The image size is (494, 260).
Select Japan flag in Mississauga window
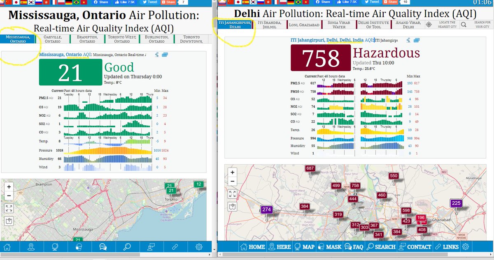pos(17,2)
